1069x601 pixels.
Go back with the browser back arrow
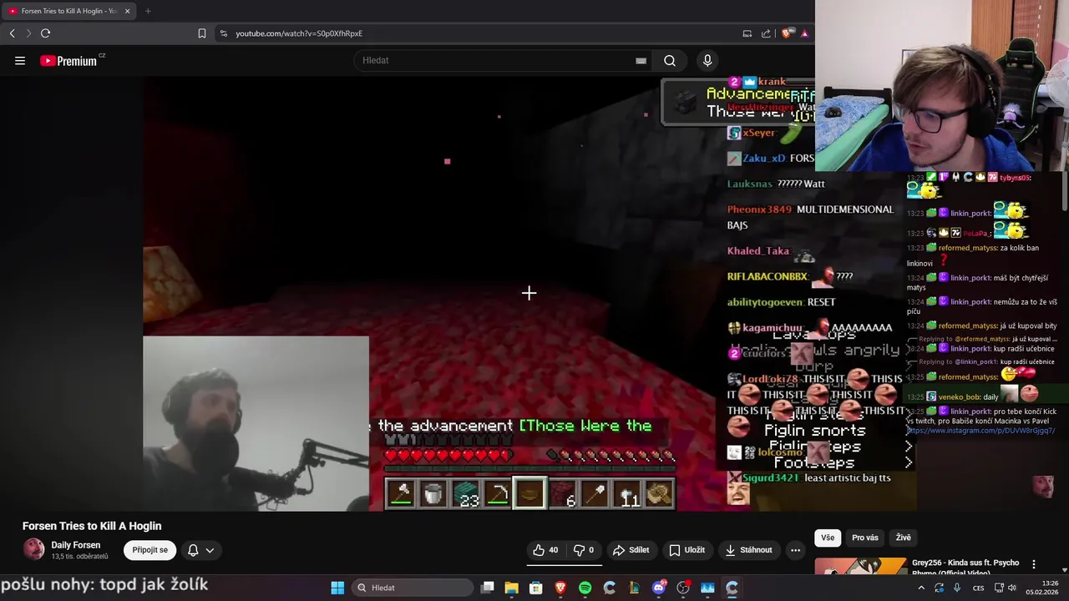(x=12, y=33)
